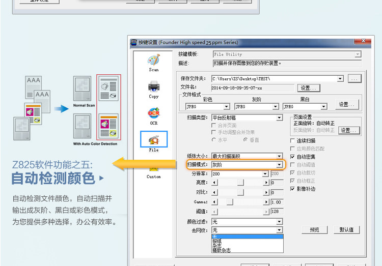Open the 分辨率 dropdown set to 200
Screen dimensions: 382x266
click(x=240, y=174)
